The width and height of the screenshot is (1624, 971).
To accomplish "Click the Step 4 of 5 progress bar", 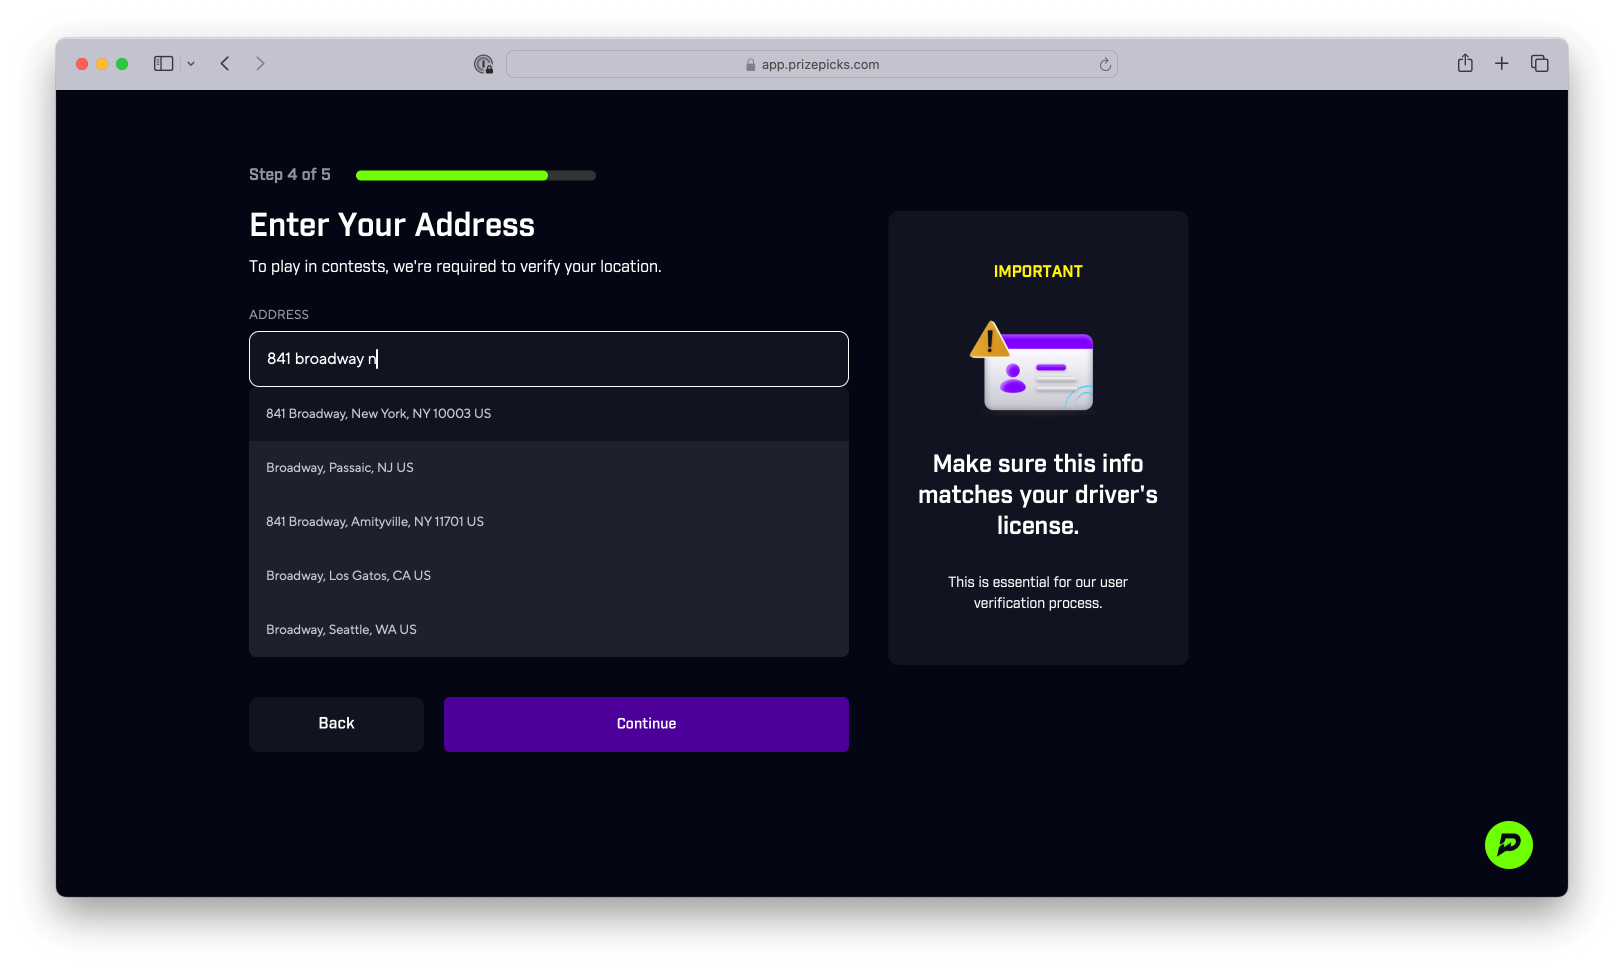I will click(475, 175).
